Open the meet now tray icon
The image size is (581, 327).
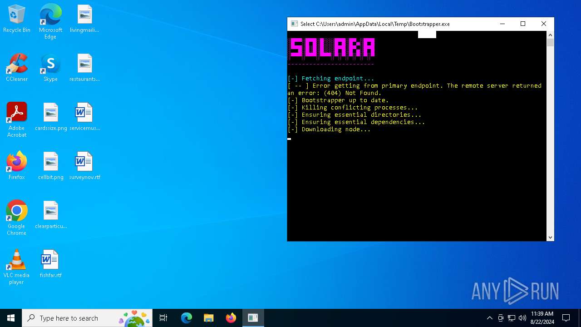coord(501,318)
